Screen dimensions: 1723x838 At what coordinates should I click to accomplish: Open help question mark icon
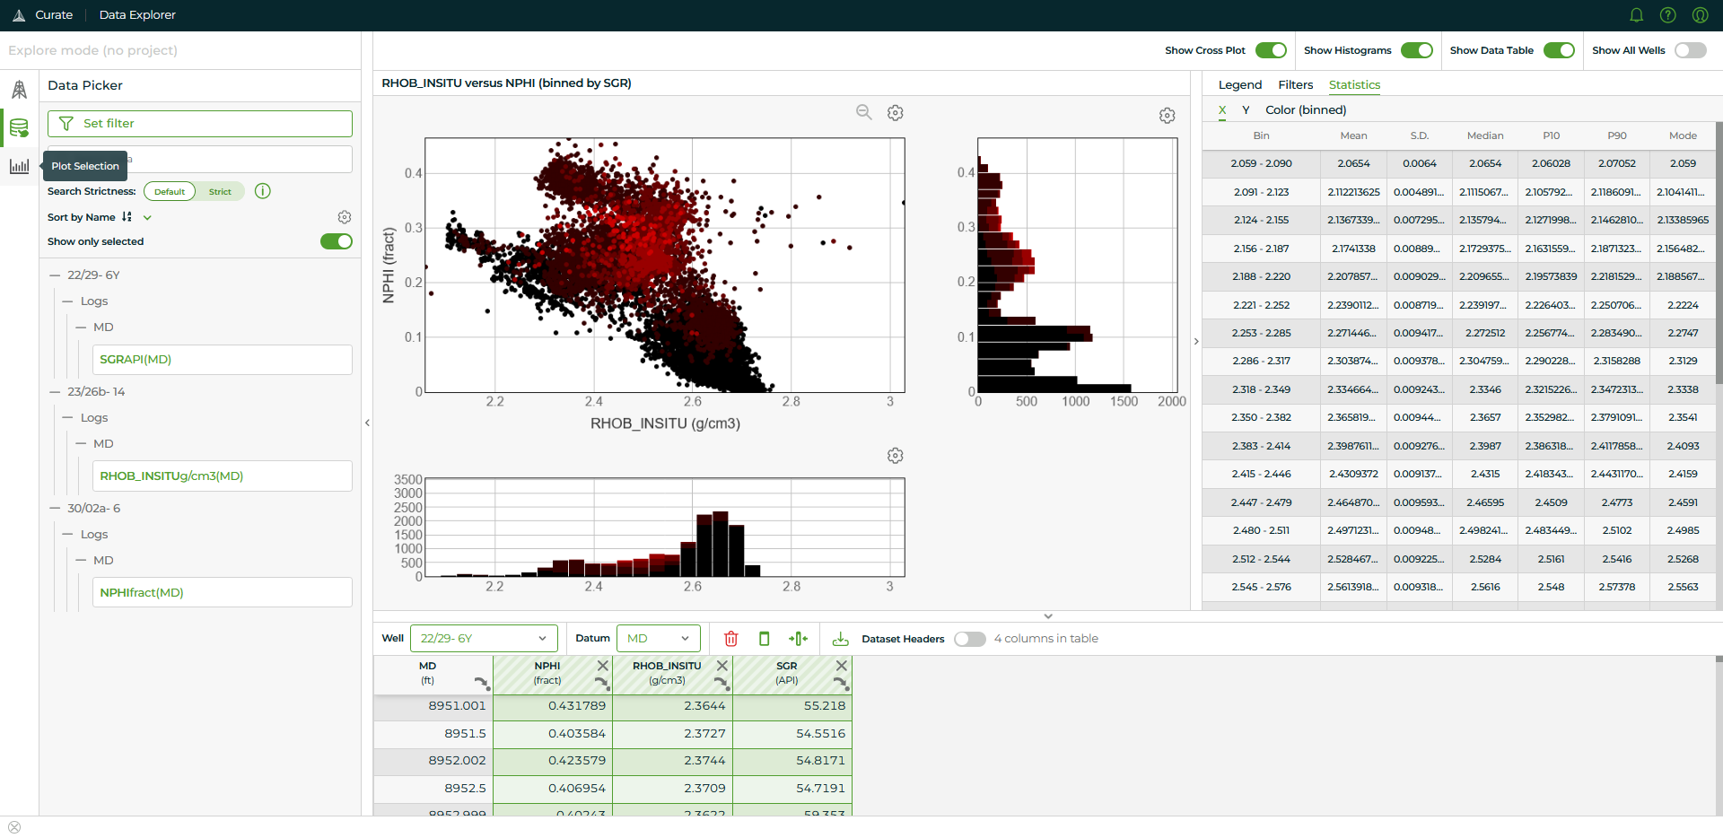coord(1668,15)
